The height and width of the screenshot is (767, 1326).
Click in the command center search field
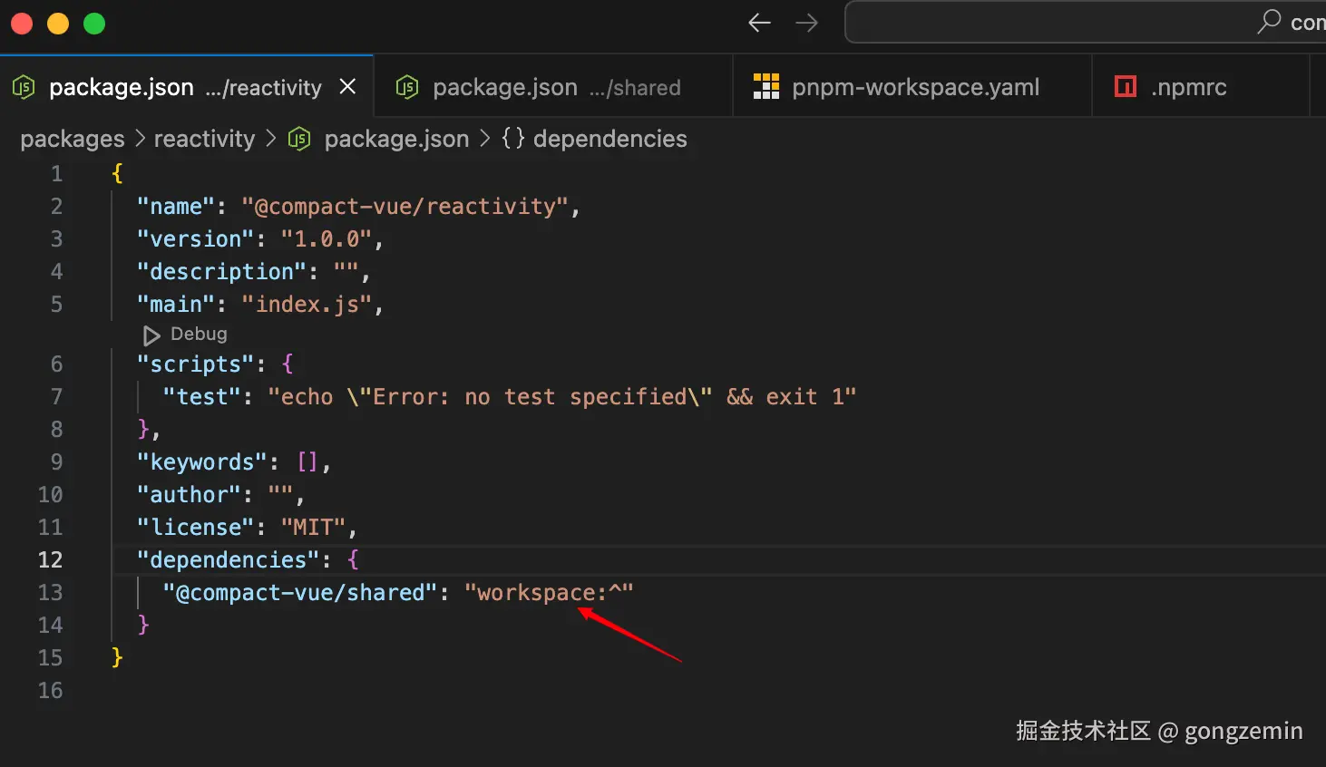[1043, 23]
